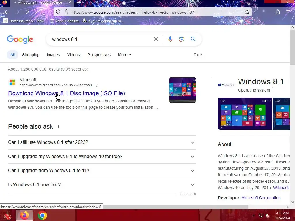Open search Tools
Image resolution: width=295 pixels, height=221 pixels.
tap(198, 55)
